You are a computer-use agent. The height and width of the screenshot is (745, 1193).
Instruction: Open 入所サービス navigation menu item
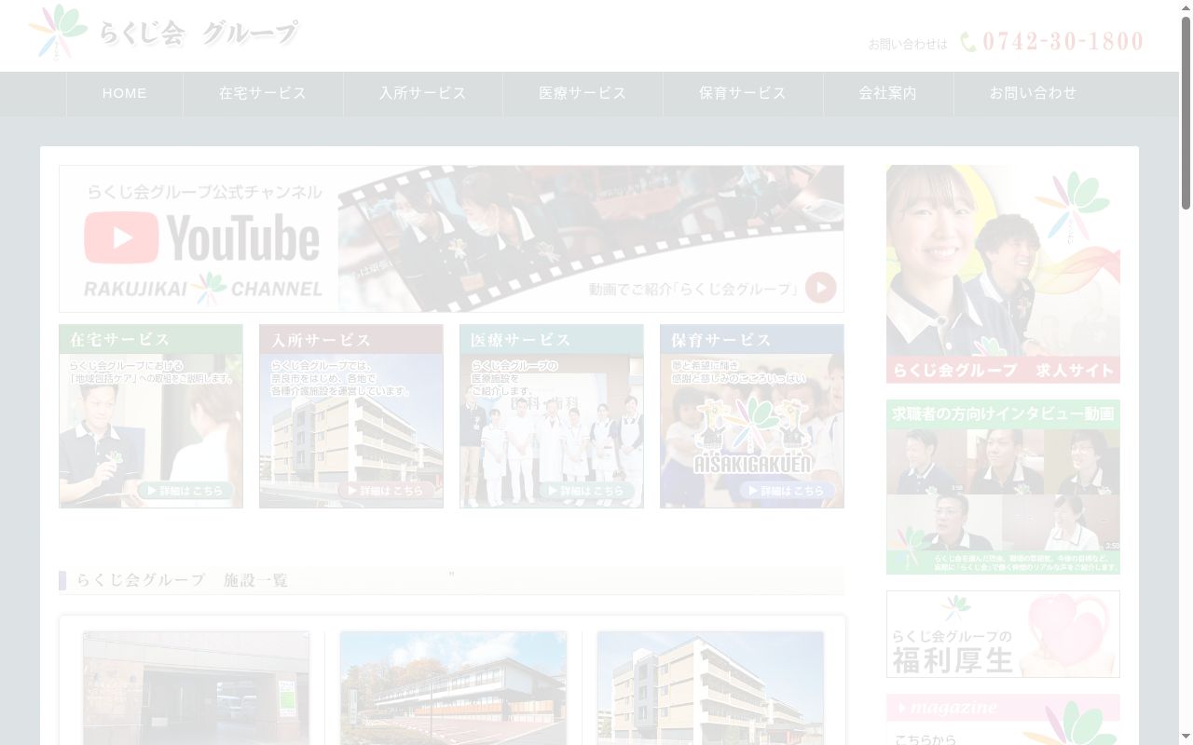pyautogui.click(x=423, y=93)
